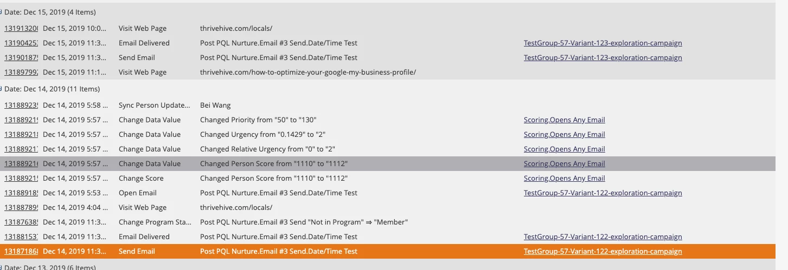Open the Scoring.Opens Any Email link for Changed Urgency
The width and height of the screenshot is (788, 270).
pos(564,135)
